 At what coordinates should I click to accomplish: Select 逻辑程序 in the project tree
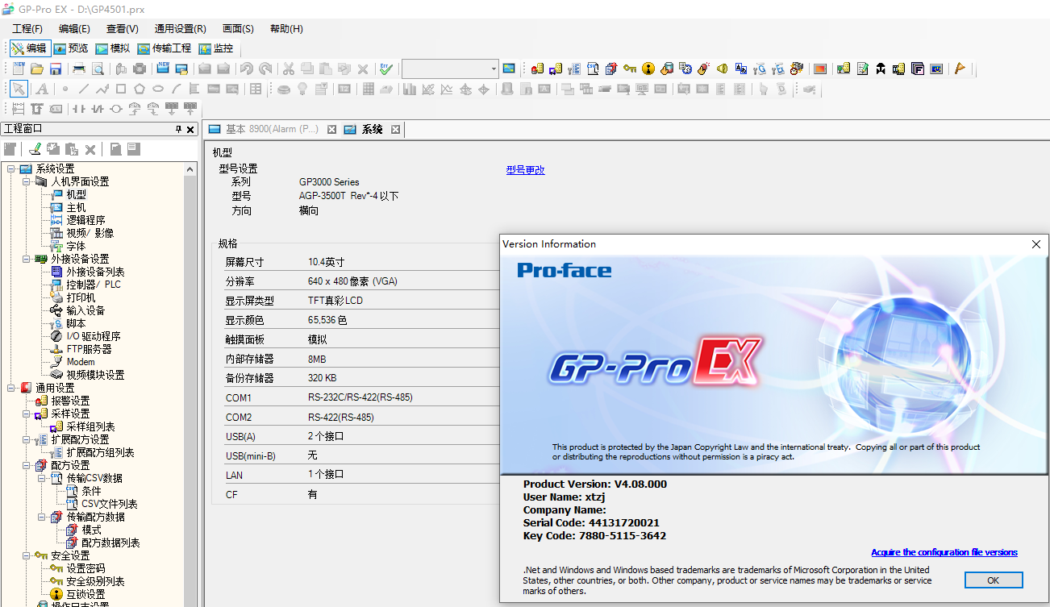[85, 220]
